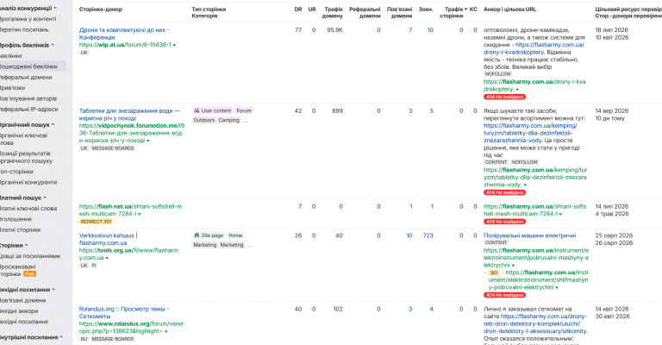Open Реферальні домени in sidebar
The height and width of the screenshot is (345, 662).
click(26, 78)
